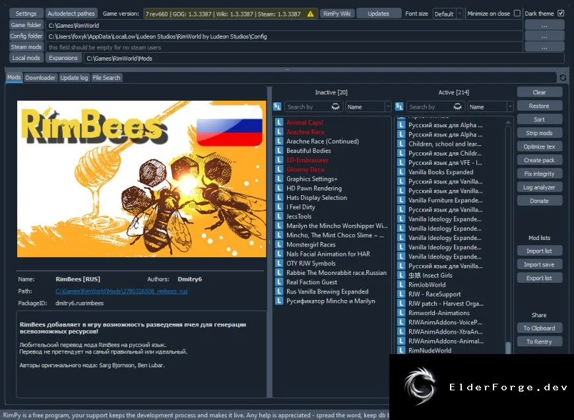Click the L icon beside Animal Caps!
This screenshot has height=420, width=574.
point(279,122)
